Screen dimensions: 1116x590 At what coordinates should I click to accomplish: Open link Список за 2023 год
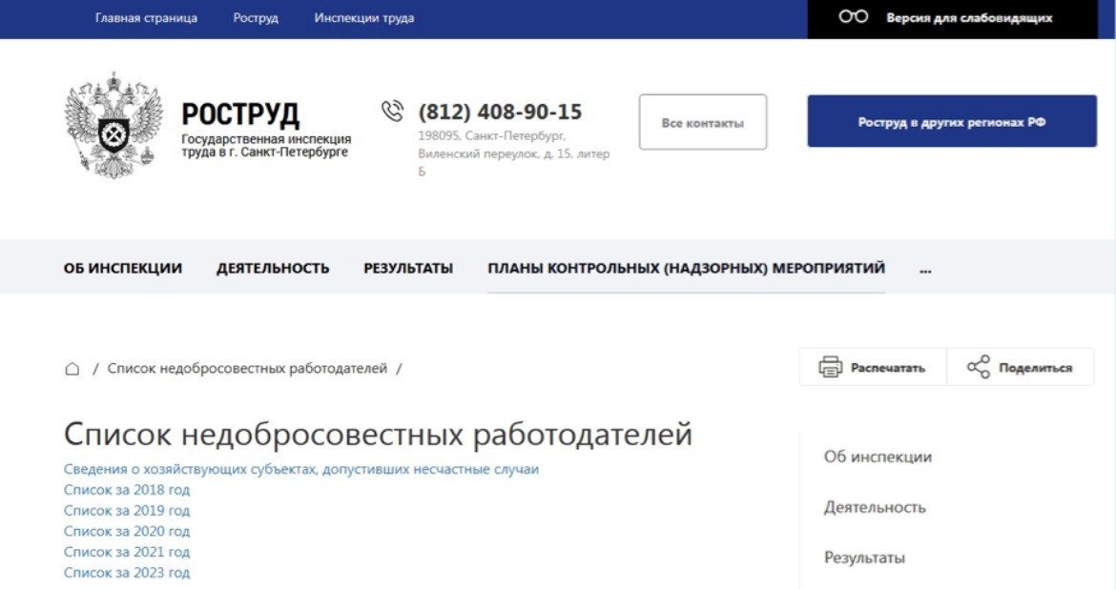(127, 572)
